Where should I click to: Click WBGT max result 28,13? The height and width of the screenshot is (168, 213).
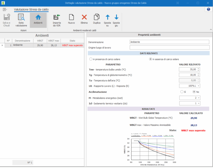(x=194, y=125)
